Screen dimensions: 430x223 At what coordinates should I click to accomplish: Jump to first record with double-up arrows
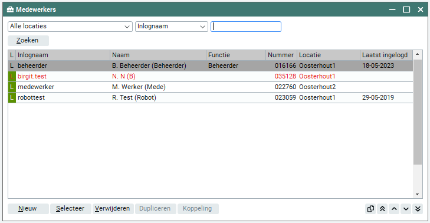pos(382,209)
